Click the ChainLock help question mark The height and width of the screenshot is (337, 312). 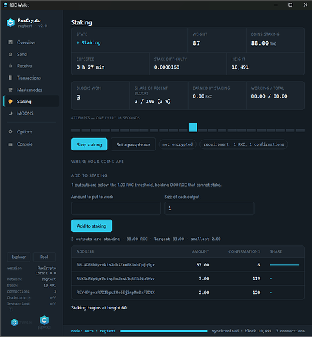click(29, 298)
